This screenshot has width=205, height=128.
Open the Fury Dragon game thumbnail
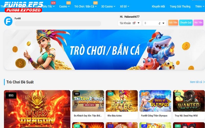tap(37, 109)
